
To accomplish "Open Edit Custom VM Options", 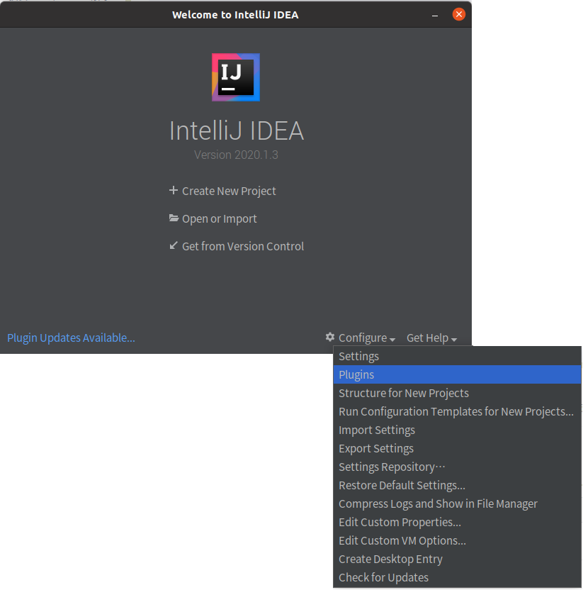I will 457,540.
